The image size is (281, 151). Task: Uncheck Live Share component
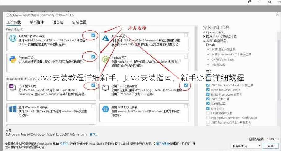click(x=208, y=108)
